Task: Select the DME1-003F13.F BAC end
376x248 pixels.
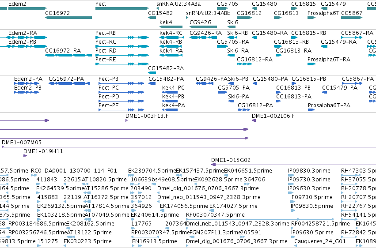Action: coord(127,120)
